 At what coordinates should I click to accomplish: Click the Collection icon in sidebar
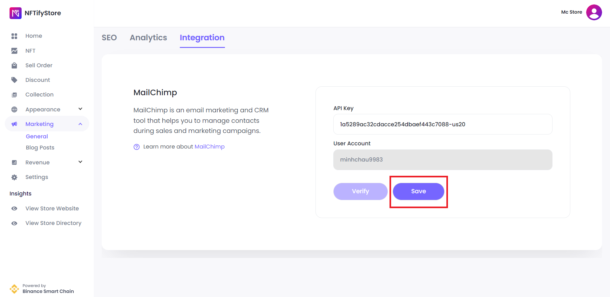click(14, 95)
